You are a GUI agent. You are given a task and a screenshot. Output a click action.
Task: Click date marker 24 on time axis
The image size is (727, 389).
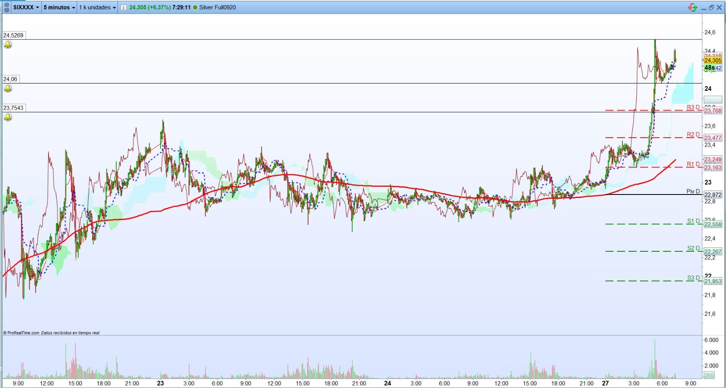coord(387,383)
